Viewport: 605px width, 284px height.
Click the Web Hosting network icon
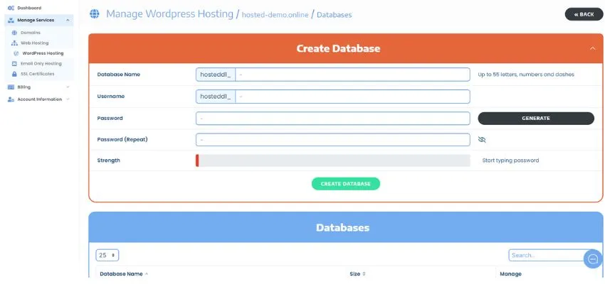(x=15, y=43)
